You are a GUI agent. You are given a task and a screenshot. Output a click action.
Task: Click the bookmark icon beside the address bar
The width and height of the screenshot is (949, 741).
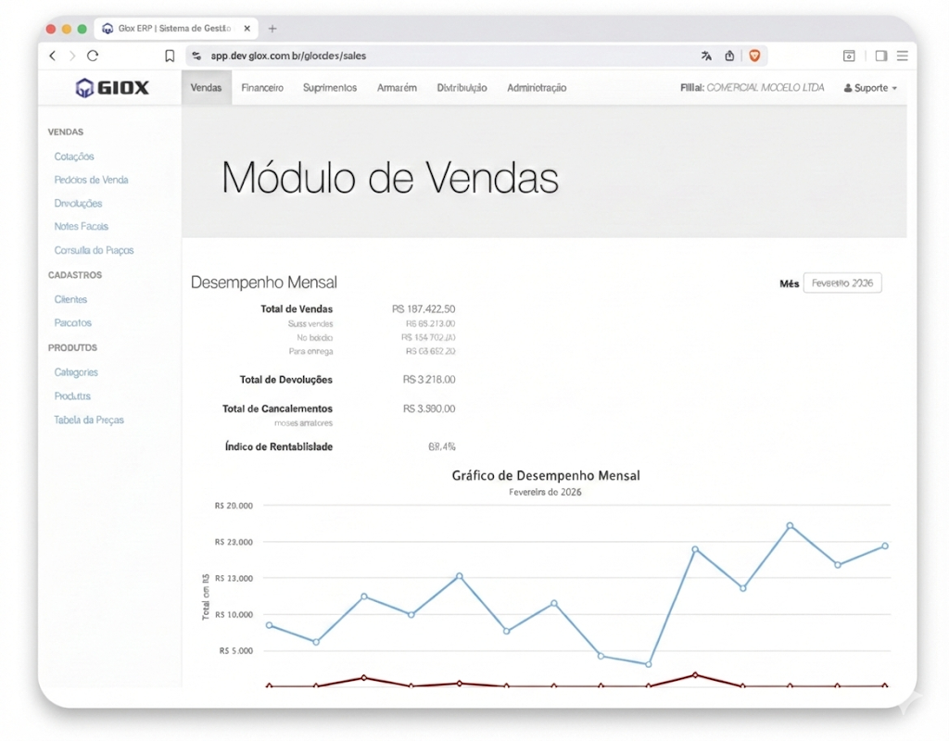[170, 56]
